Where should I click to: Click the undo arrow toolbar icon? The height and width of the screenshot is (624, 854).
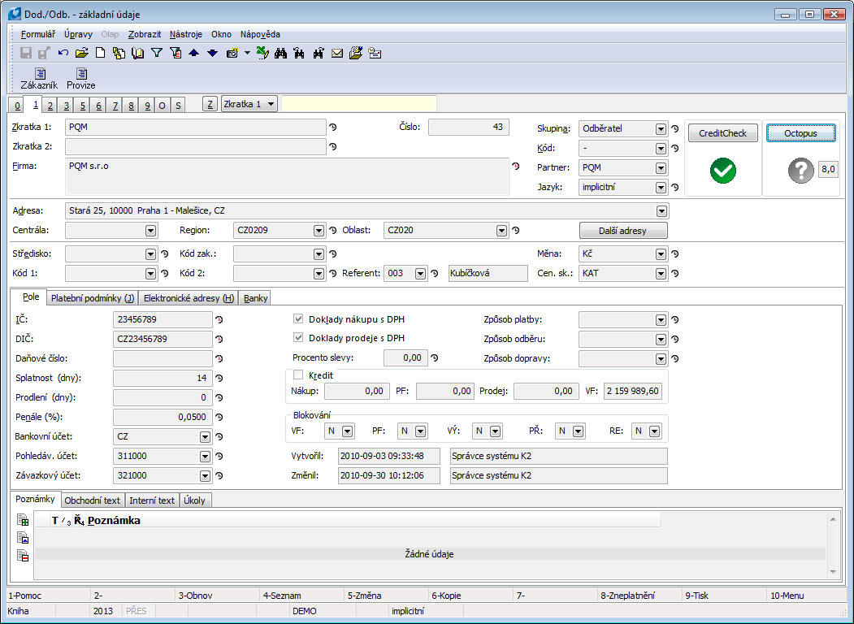[x=63, y=54]
